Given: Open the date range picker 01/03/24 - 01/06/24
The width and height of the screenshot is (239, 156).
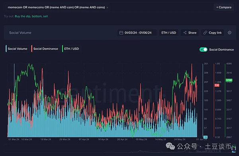Looking at the screenshot, I should [x=137, y=33].
